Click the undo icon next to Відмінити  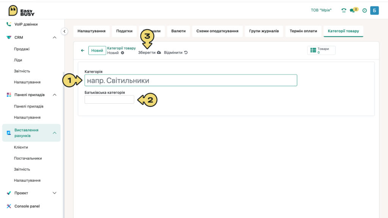186,52
